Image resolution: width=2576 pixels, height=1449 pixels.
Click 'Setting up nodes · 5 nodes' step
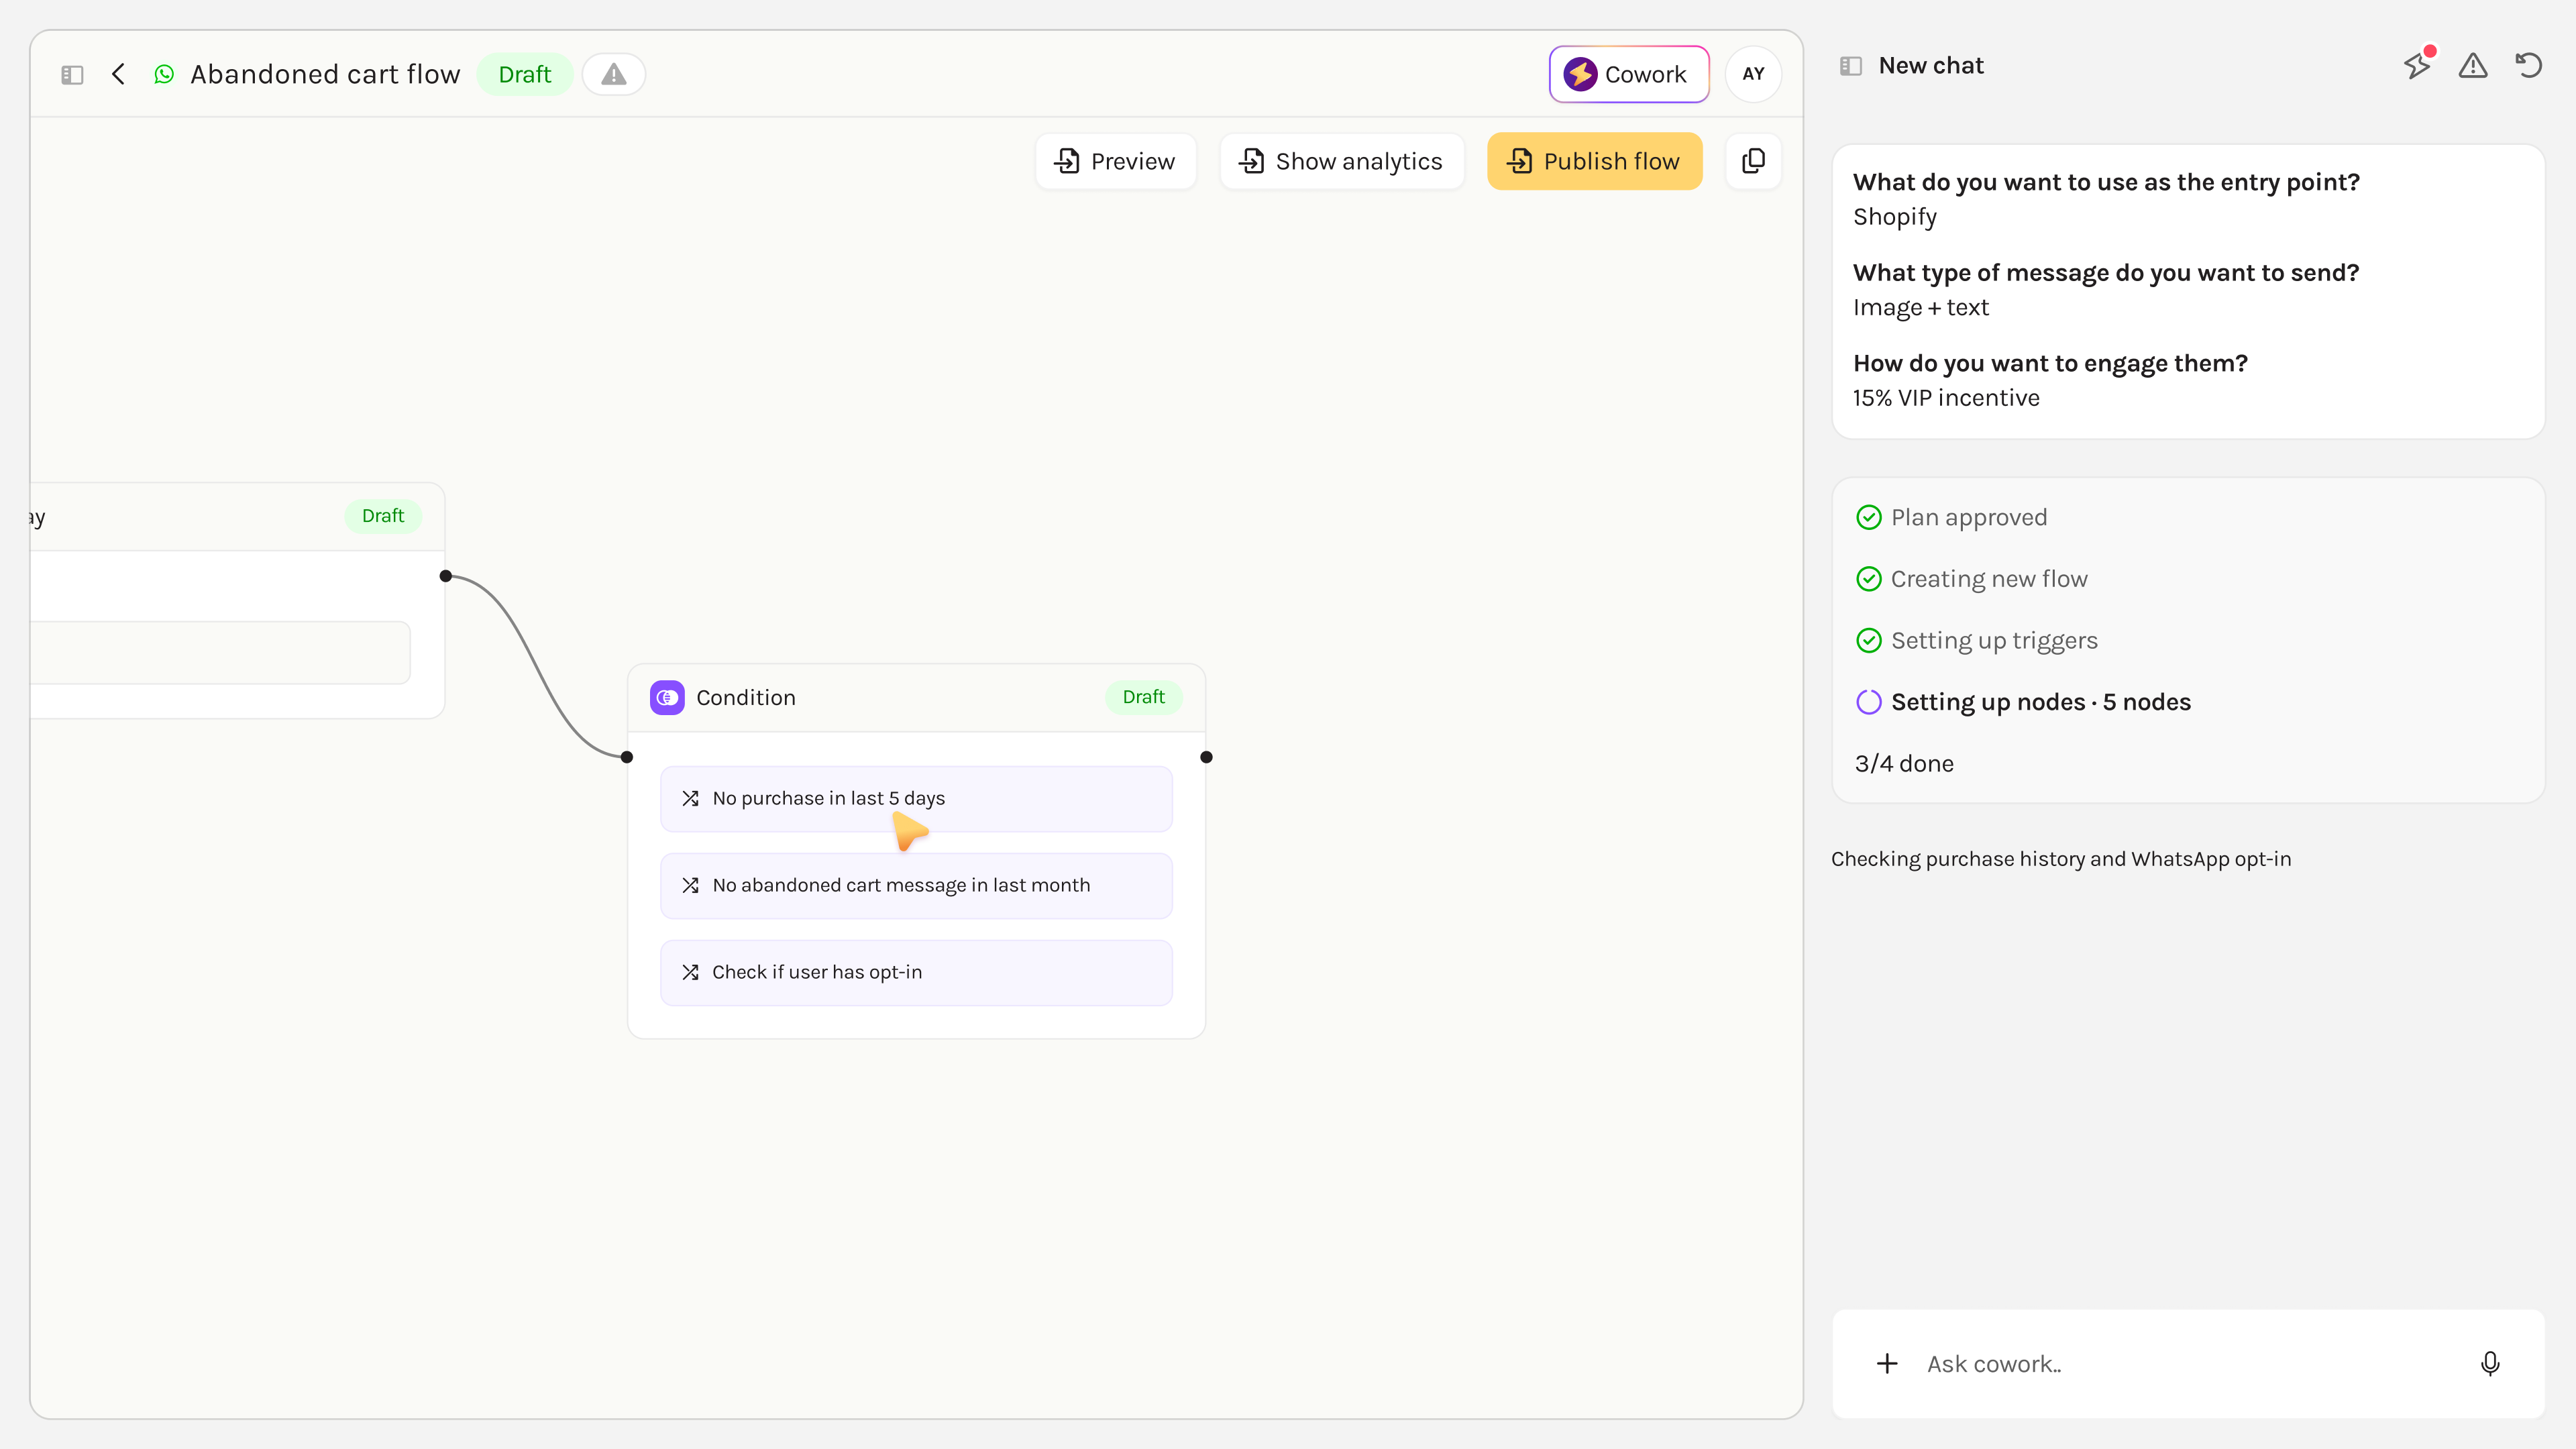click(x=2041, y=702)
